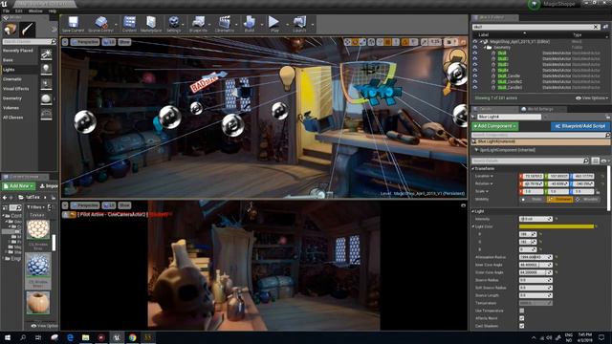Click the rotate gizmo icon in viewport toolbar

coord(355,42)
